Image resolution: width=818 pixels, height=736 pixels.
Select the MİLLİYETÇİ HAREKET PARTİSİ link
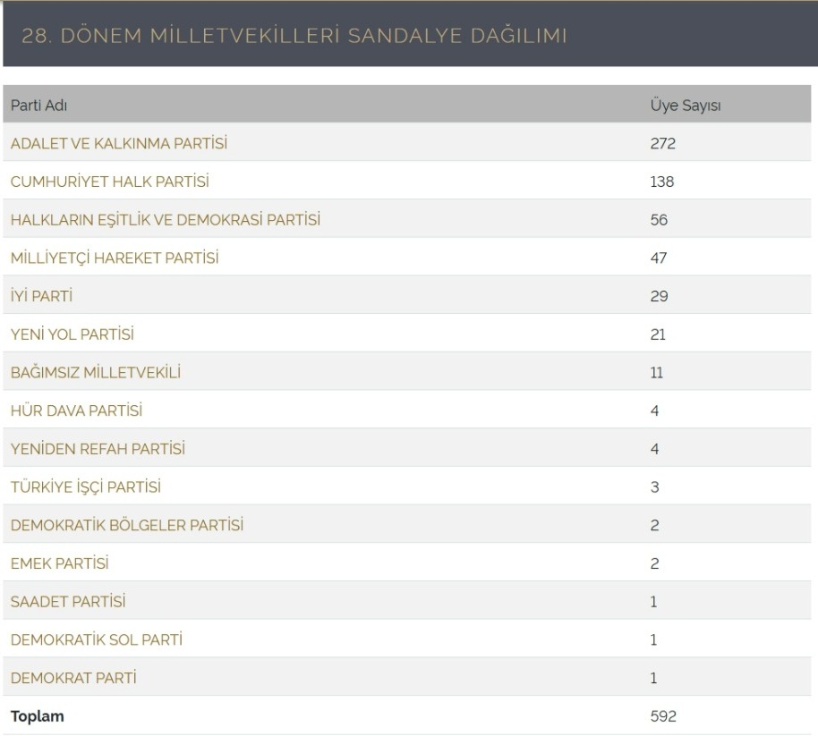pos(115,258)
